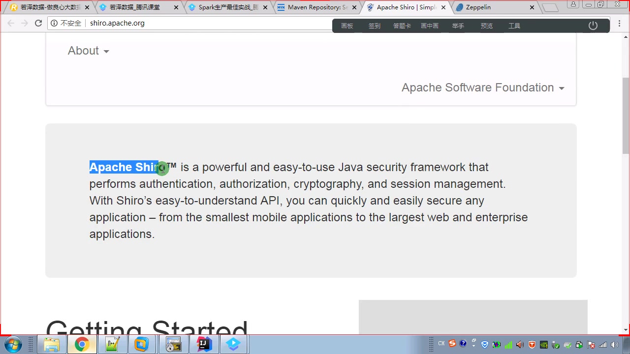
Task: Click the blue help question mark tray icon
Action: pyautogui.click(x=463, y=344)
